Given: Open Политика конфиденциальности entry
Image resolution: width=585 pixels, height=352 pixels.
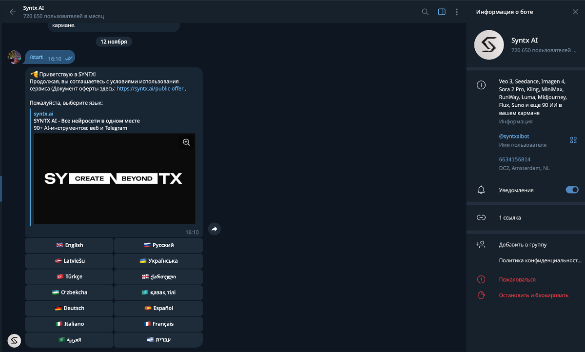Looking at the screenshot, I should (540, 260).
